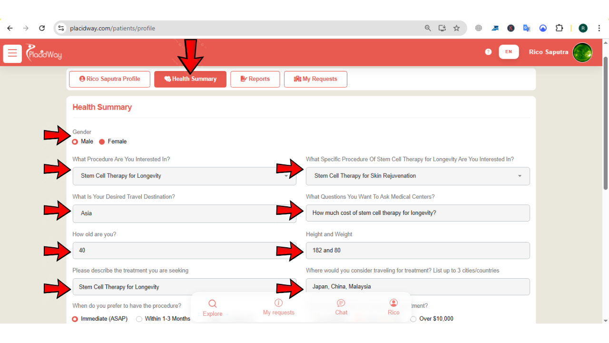Select the Female gender option

pos(102,141)
